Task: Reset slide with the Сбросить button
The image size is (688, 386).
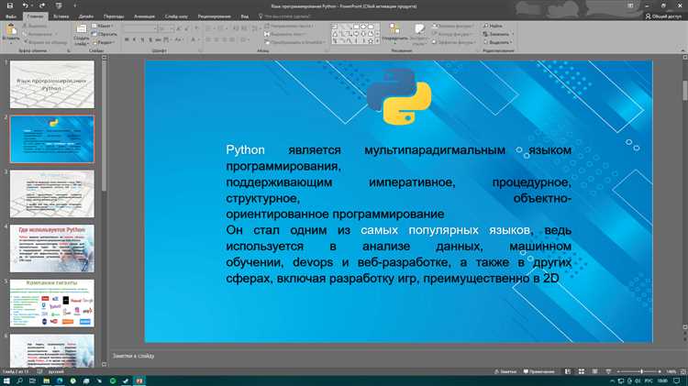Action: (105, 34)
